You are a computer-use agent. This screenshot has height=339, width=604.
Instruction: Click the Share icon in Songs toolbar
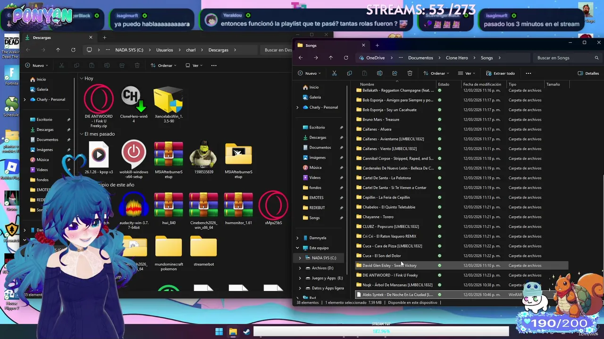[394, 73]
